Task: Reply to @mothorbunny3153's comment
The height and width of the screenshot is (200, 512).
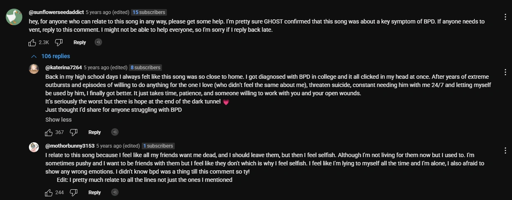Action: (x=95, y=192)
